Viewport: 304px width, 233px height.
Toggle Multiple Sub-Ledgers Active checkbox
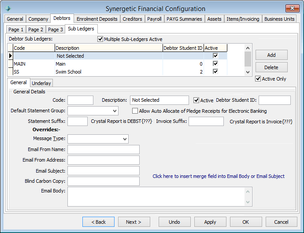click(x=100, y=39)
